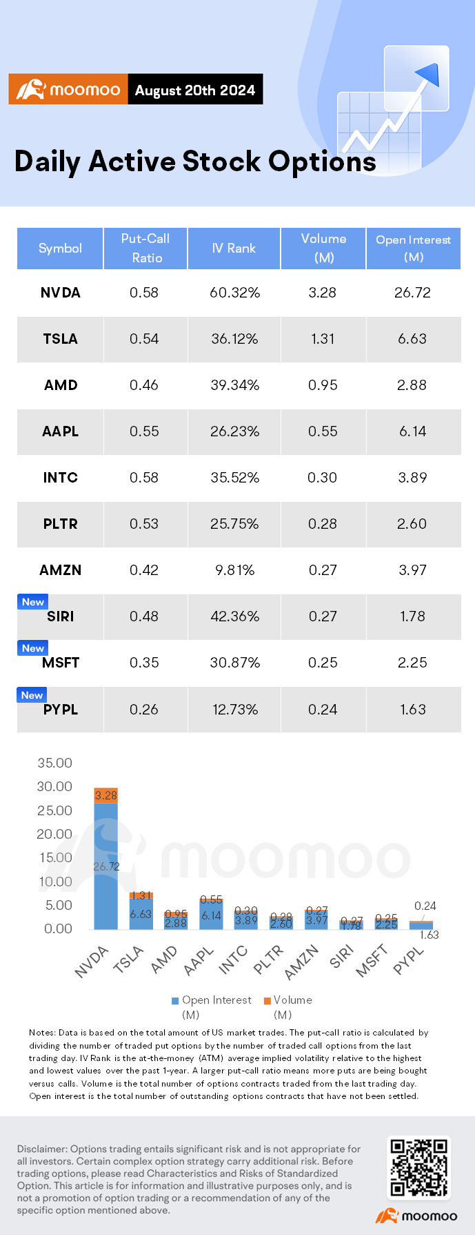Viewport: 475px width, 1235px height.
Task: Click the August 20th 2024 date label
Action: pyautogui.click(x=195, y=90)
